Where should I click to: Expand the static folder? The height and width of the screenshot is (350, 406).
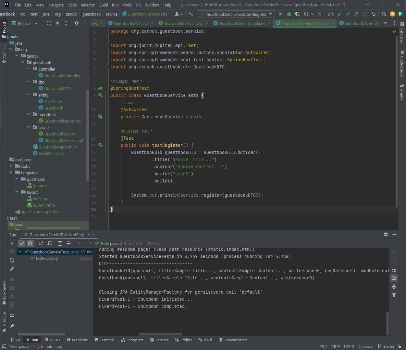(11, 166)
